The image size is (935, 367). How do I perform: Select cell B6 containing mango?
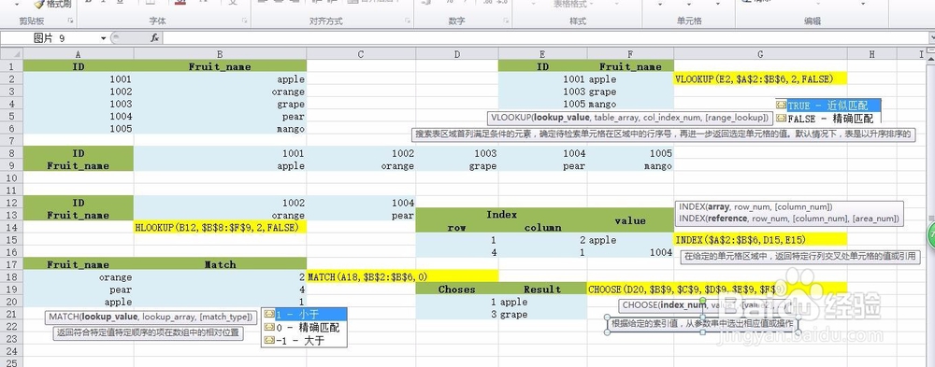pos(220,128)
